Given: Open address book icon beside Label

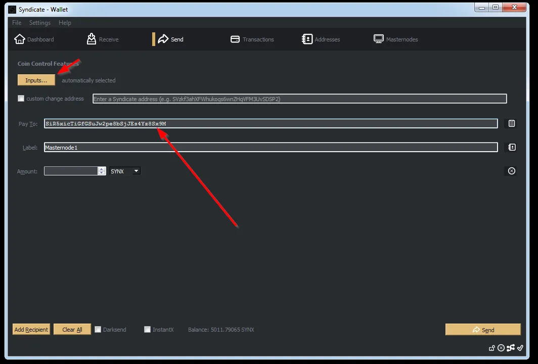Looking at the screenshot, I should pos(512,147).
